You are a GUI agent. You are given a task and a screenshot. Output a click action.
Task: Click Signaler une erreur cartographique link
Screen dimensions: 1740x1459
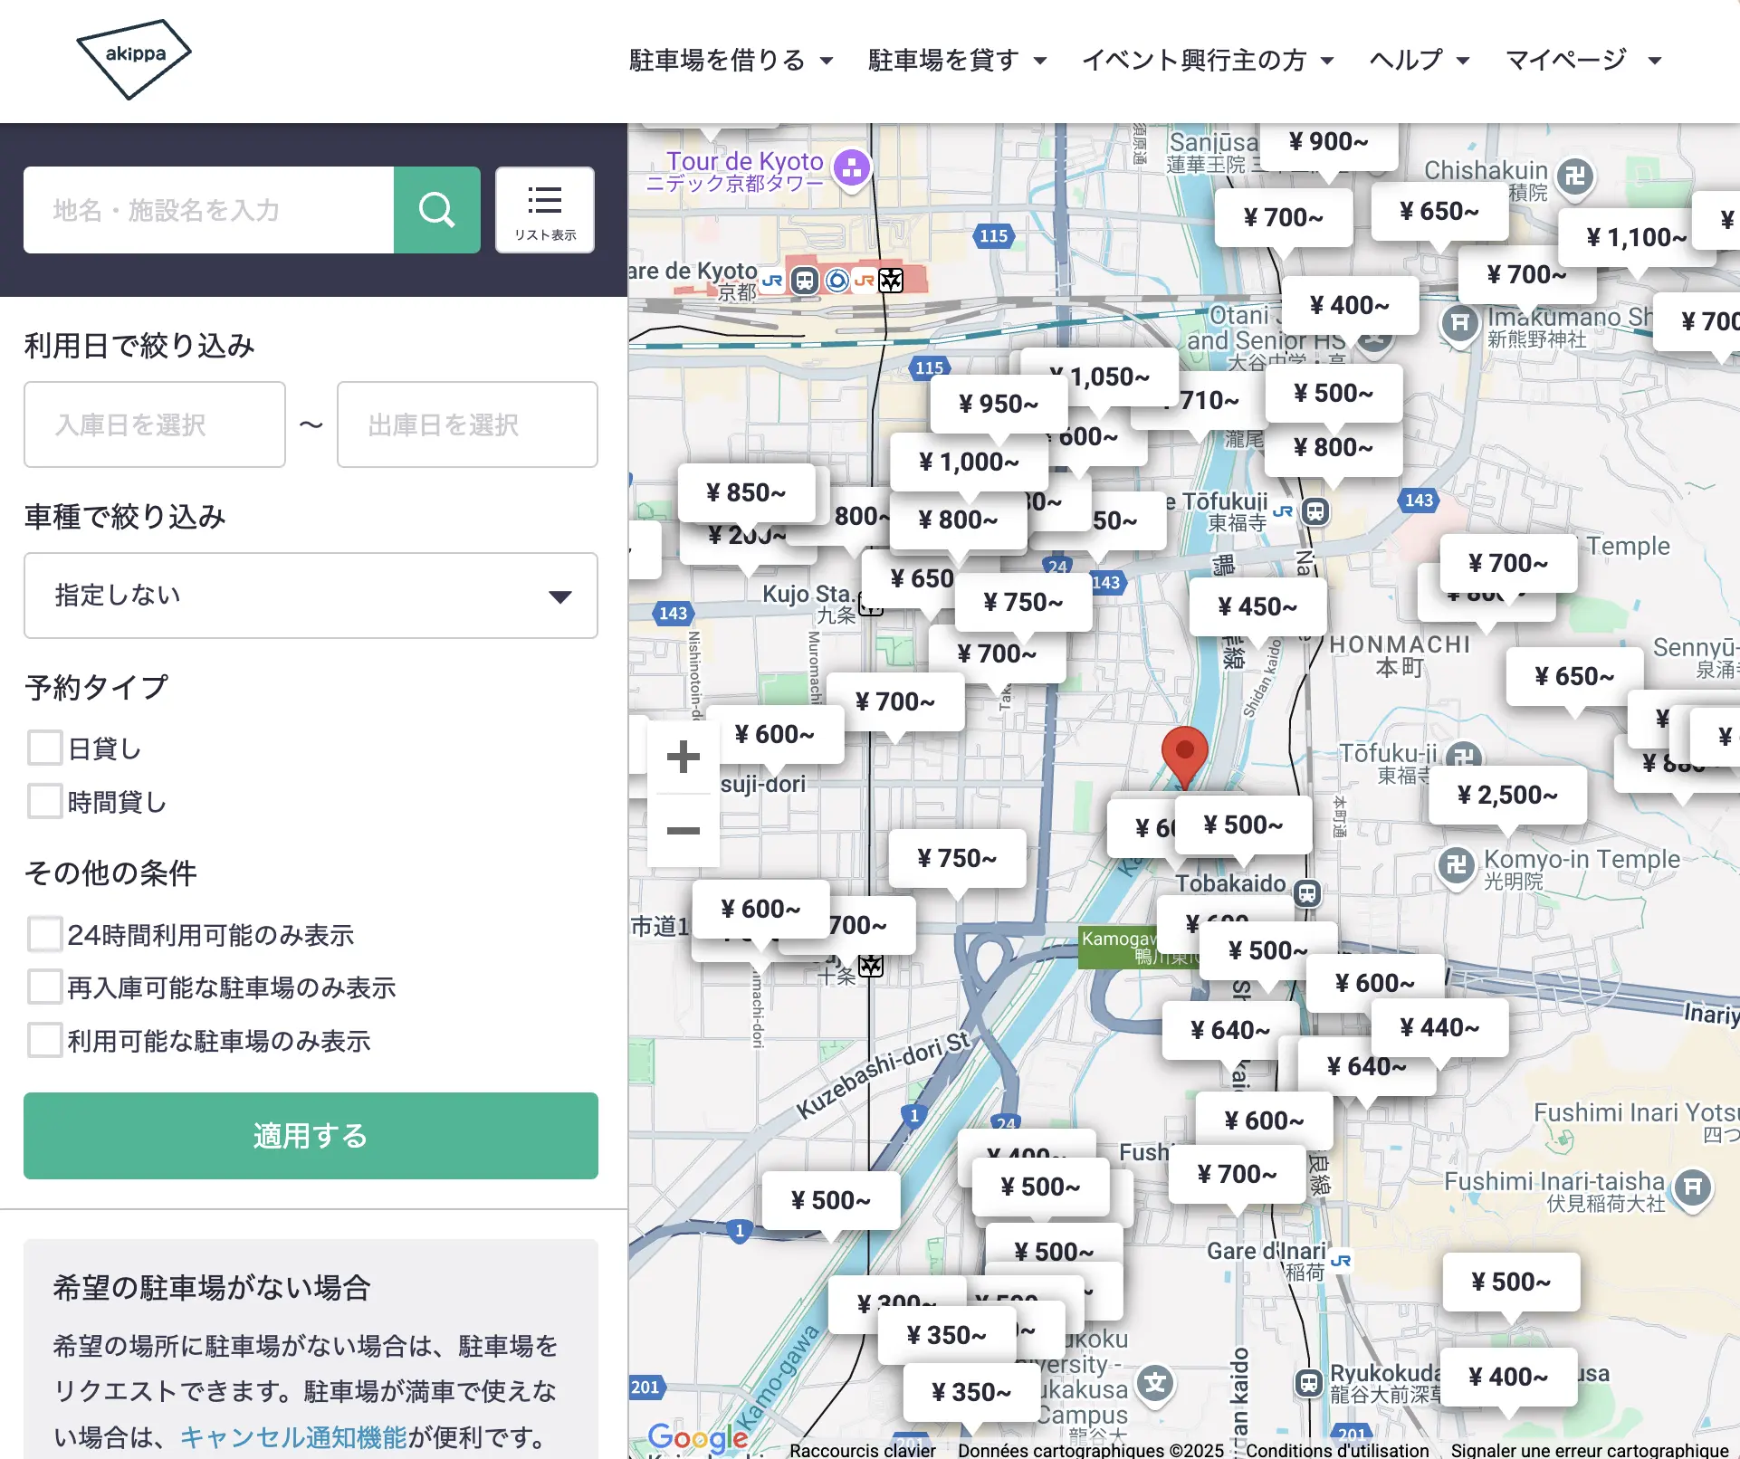pos(1590,1450)
